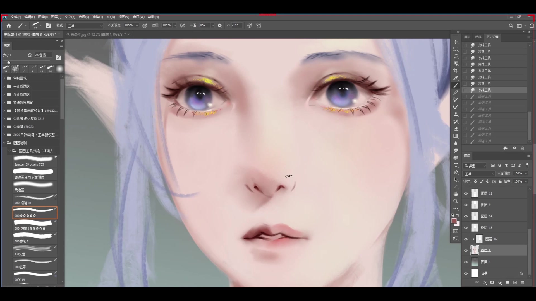The image size is (536, 301).
Task: Select the Lasso tool
Action: pos(456,56)
